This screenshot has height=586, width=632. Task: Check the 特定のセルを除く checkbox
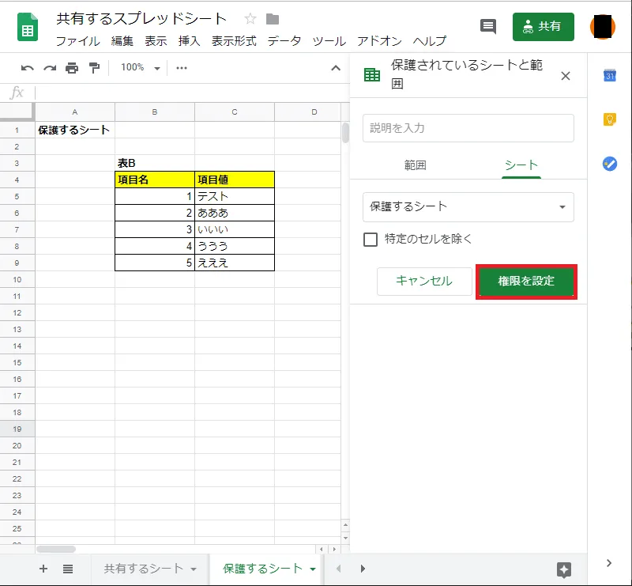pos(371,240)
